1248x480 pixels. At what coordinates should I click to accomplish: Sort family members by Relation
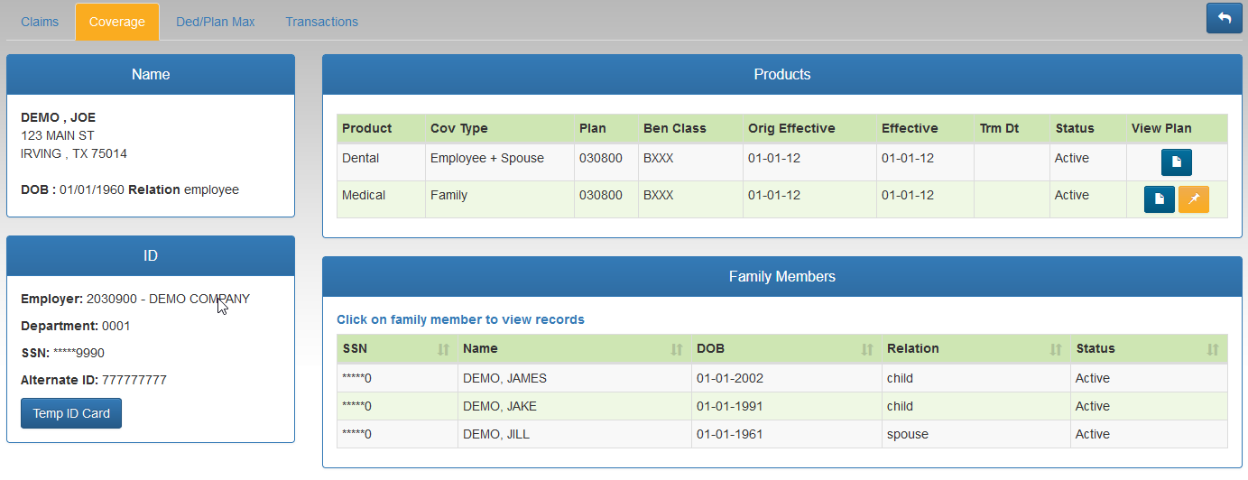pos(975,349)
